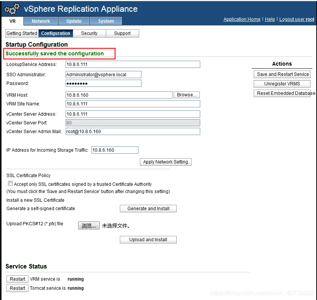Click the vCenter Server Address field
Image resolution: width=317 pixels, height=300 pixels.
[x=133, y=114]
